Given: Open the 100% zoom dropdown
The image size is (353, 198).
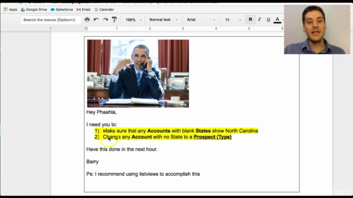Looking at the screenshot, I should coord(133,20).
